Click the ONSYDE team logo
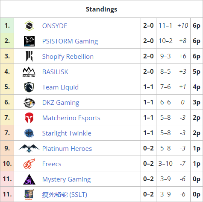Viewport: 203px width, 202px height. click(29, 26)
